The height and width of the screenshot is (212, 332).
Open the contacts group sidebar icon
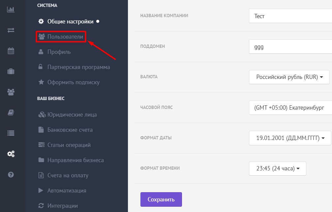pos(11,92)
